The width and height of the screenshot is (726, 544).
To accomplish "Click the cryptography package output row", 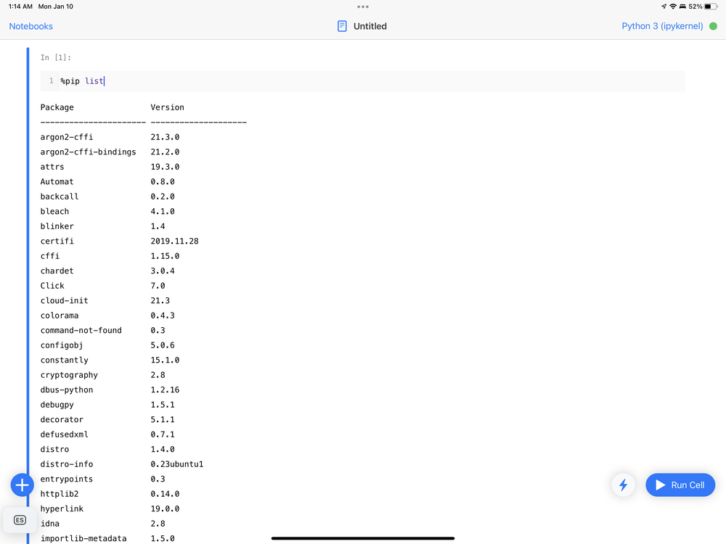I will [69, 375].
